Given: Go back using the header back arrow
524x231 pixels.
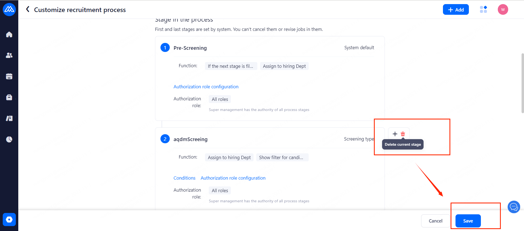Looking at the screenshot, I should [x=28, y=10].
